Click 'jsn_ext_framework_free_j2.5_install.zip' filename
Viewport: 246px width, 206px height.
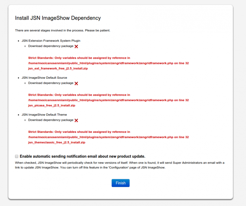pyautogui.click(x=58, y=68)
